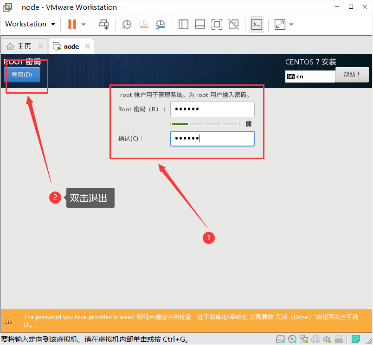Send Ctrl+Alt+Del to virtual machine icon
Screen dimensions: 373x345
(104, 24)
